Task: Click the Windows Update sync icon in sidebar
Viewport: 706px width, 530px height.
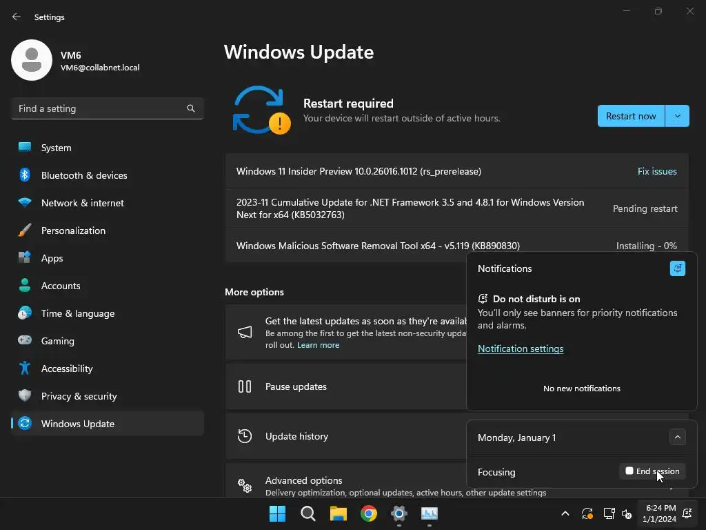Action: click(x=25, y=423)
